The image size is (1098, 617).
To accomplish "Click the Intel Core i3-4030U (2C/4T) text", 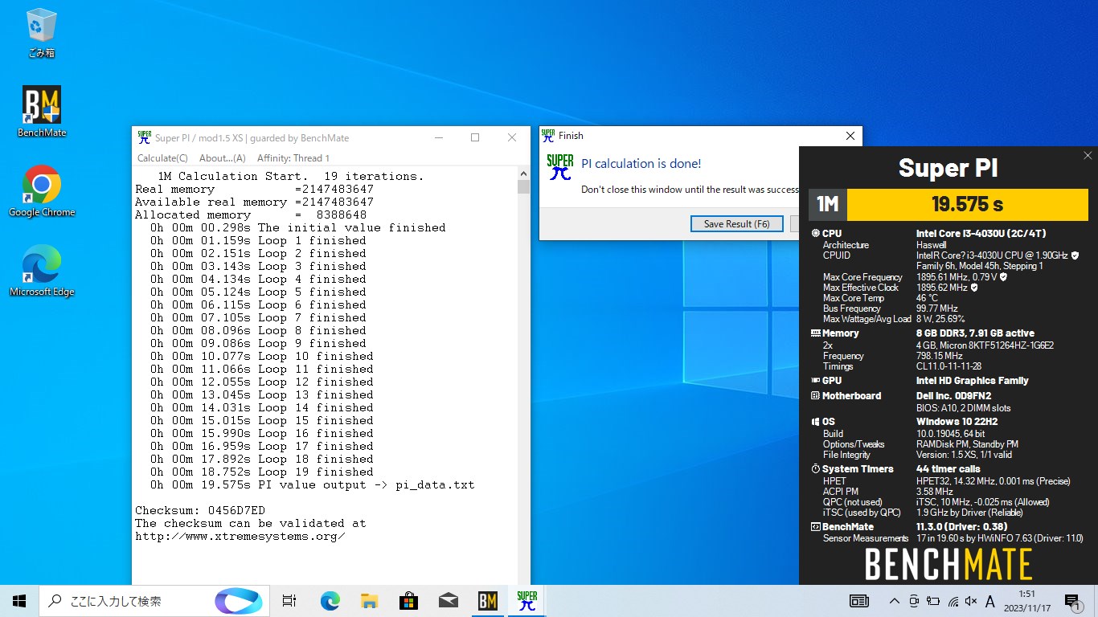I will (x=981, y=234).
